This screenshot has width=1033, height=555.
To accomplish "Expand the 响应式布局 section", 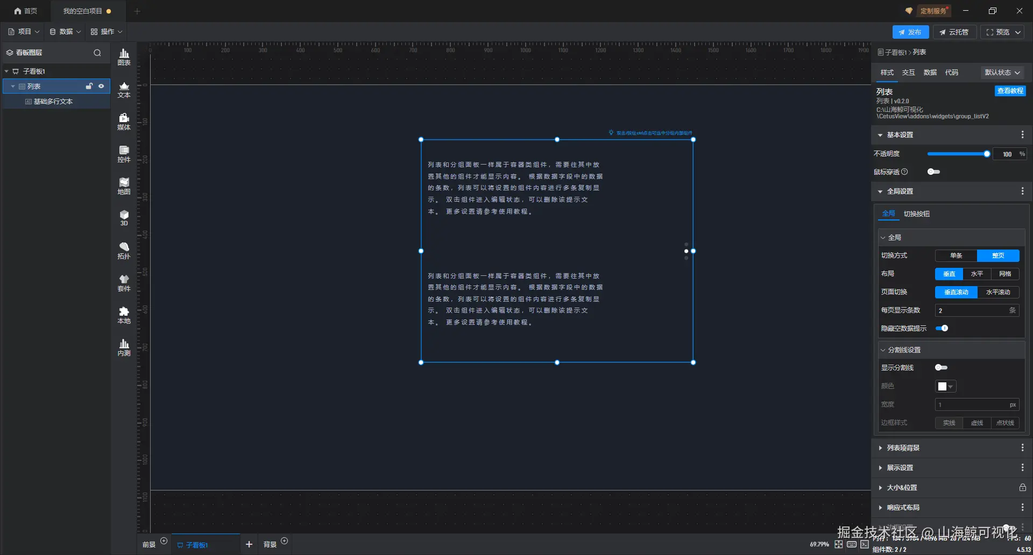I will click(880, 508).
